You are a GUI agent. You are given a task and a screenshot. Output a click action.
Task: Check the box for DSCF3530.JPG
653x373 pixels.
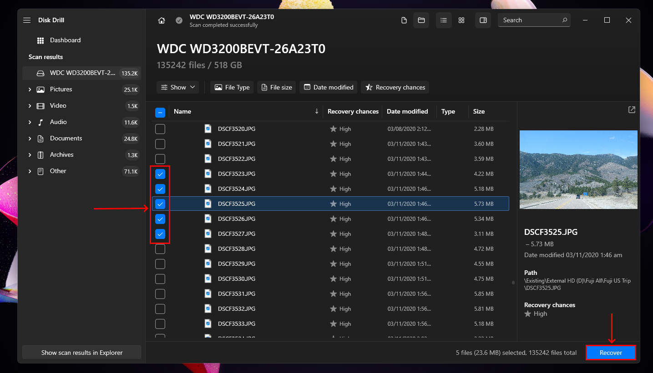(x=160, y=279)
